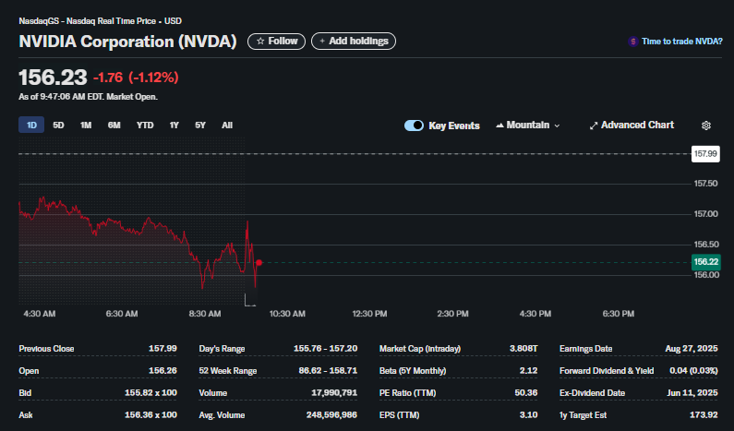
Task: Click PE Ratio (TTM) value 50.36
Action: click(525, 392)
